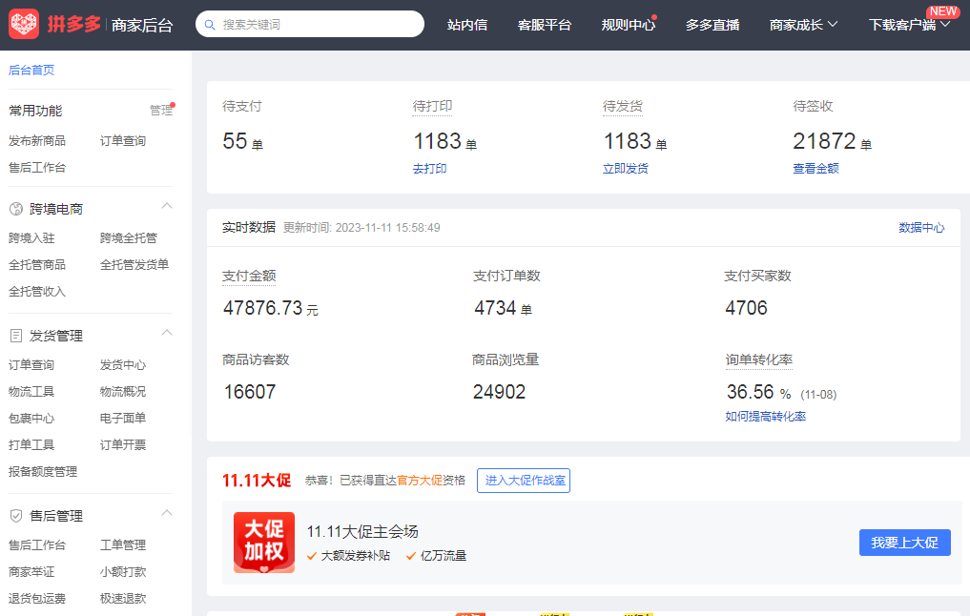Collapse the 跨境电商 sidebar section
Viewport: 970px width, 616px height.
click(x=167, y=206)
